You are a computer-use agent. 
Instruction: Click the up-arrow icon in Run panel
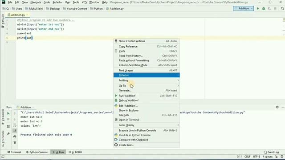(15, 114)
